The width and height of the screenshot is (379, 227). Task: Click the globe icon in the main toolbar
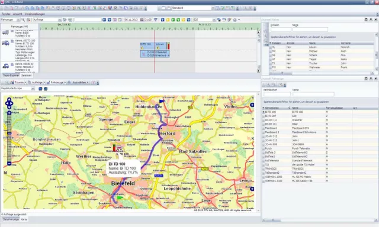coord(126,8)
